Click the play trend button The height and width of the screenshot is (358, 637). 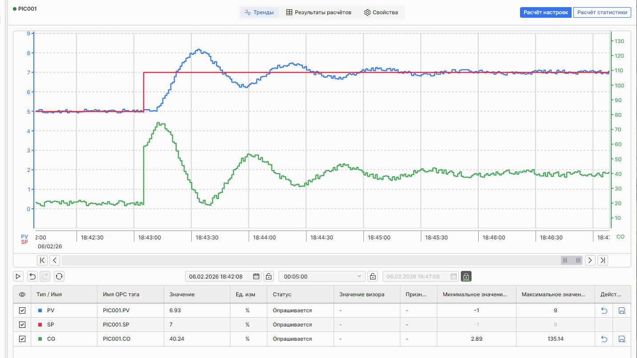[x=18, y=276]
